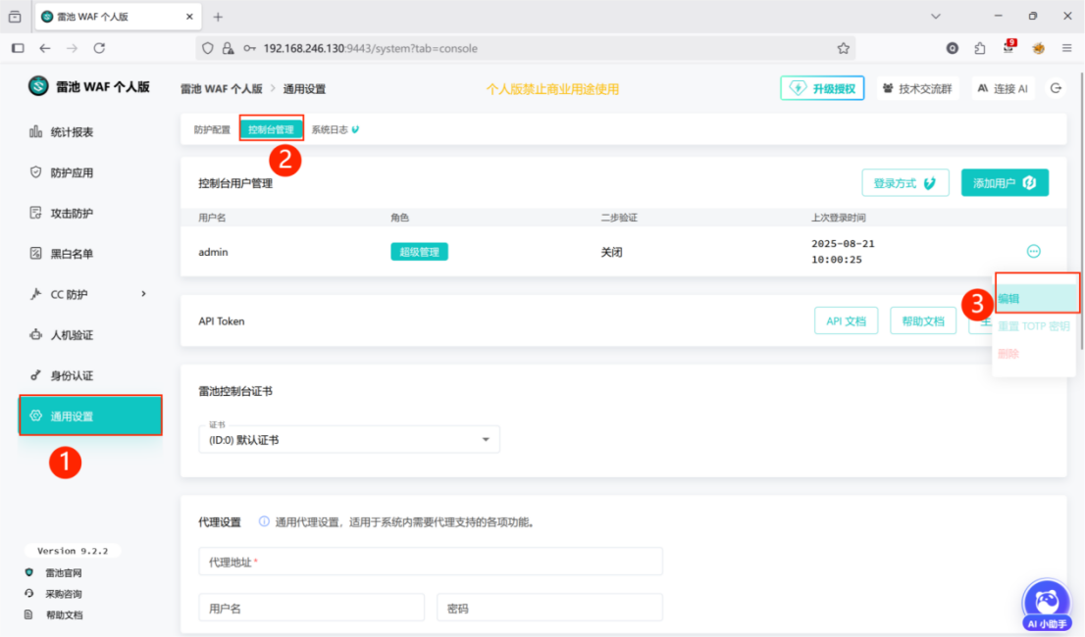Screen dimensions: 1085x637
Task: Choose 删除 from the user menu
Action: point(1034,354)
